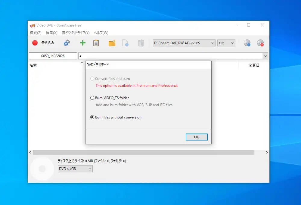Open disc info icon with blue badge
This screenshot has width=301, height=205.
(x=247, y=43)
